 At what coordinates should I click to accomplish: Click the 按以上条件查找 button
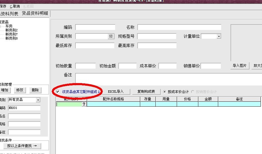click(22, 146)
